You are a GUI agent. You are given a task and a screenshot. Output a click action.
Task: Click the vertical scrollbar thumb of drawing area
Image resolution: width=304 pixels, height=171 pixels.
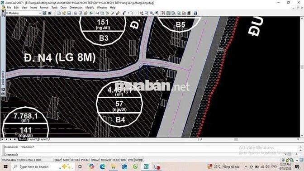(302, 67)
